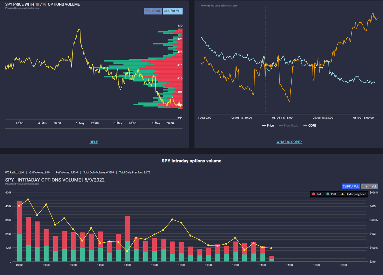Toggle the Put series in the intraday legend
Screen dimensions: 383x275
click(x=316, y=194)
